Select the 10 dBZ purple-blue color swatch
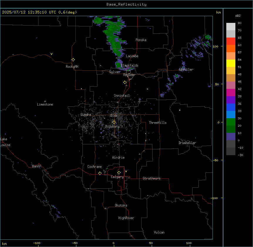This screenshot has height=247, width=253. point(231,137)
